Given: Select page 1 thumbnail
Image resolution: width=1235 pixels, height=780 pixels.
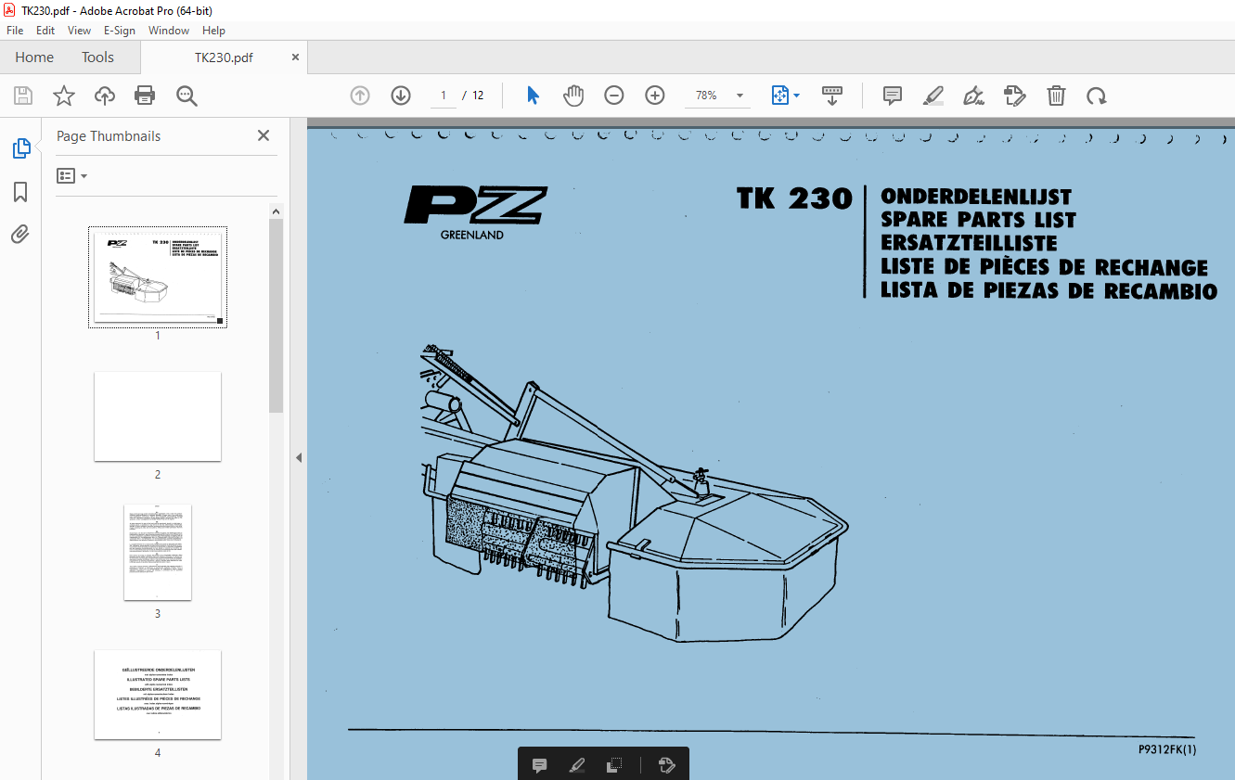Looking at the screenshot, I should pyautogui.click(x=158, y=276).
